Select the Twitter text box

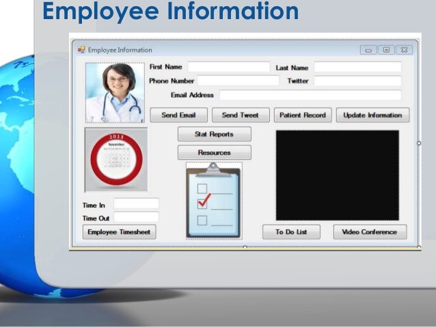pos(357,81)
